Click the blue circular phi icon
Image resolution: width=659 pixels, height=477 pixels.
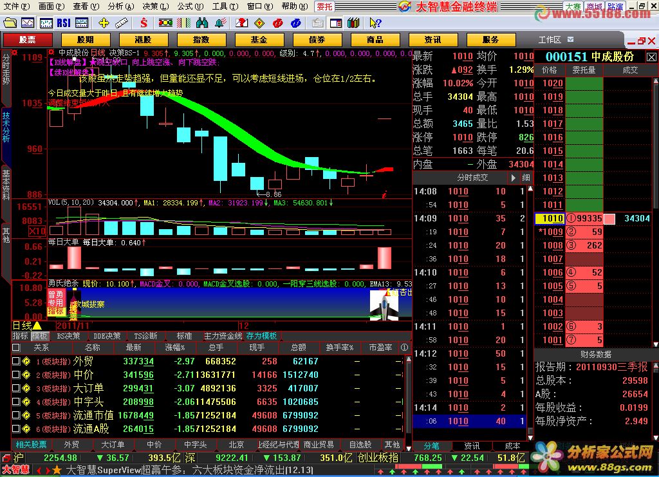coord(296,23)
